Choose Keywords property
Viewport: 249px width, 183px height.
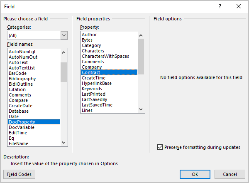click(x=109, y=89)
